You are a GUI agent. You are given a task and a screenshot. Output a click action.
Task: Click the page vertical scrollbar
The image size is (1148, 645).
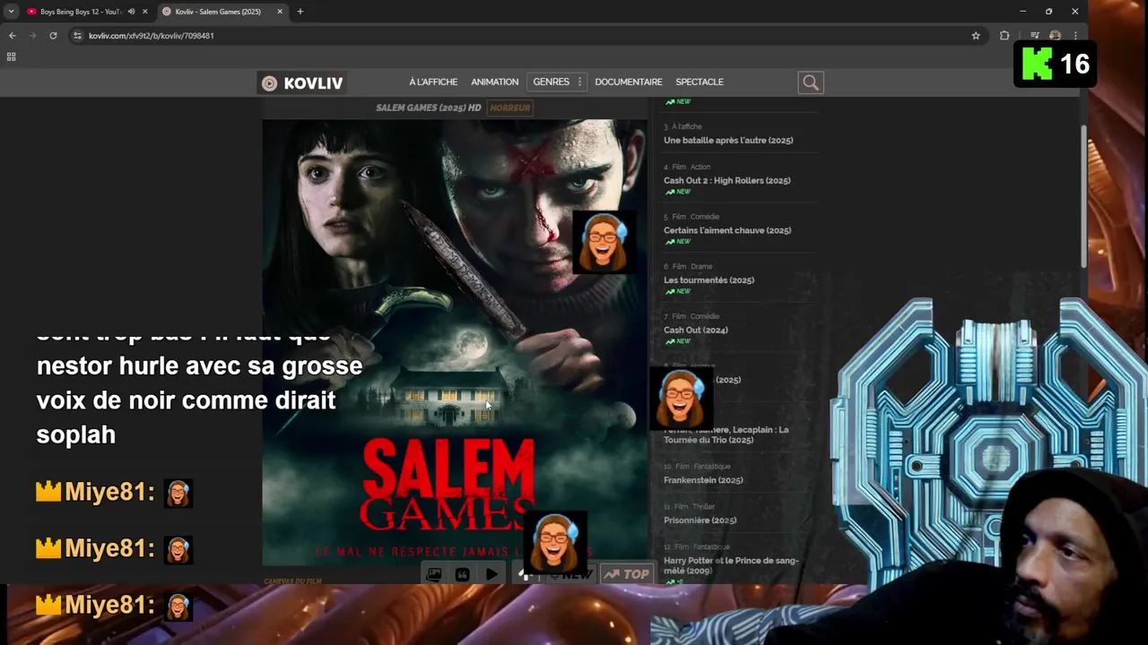click(1083, 197)
